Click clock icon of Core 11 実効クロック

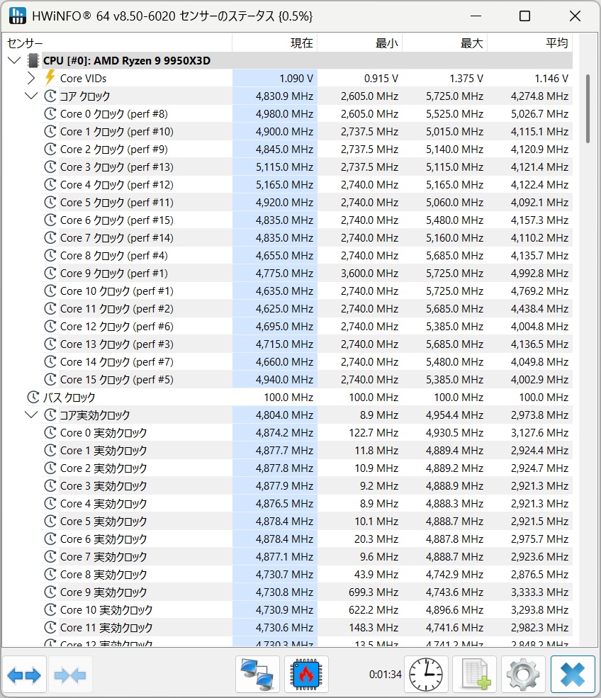coord(50,627)
